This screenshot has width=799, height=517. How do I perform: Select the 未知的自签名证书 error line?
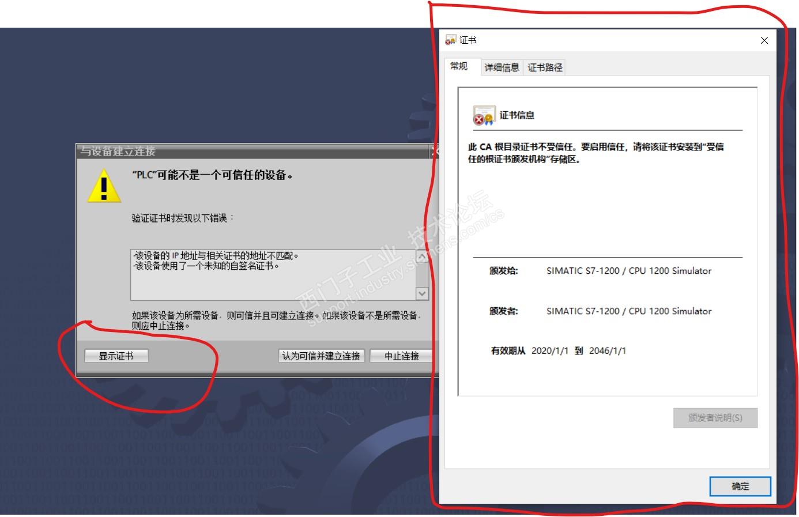[x=206, y=266]
